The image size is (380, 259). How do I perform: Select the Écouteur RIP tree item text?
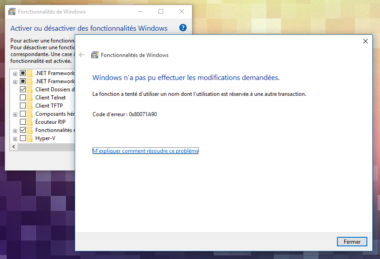(x=50, y=122)
